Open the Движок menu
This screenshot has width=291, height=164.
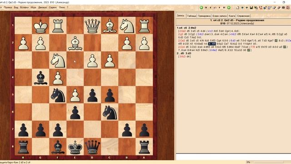pos(42,7)
